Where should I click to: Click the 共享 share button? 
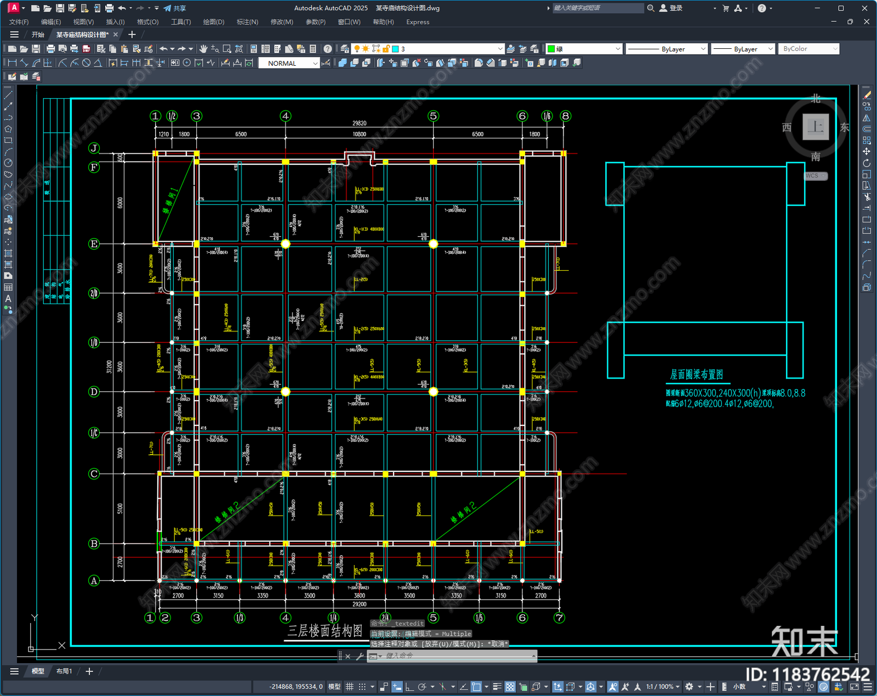175,8
